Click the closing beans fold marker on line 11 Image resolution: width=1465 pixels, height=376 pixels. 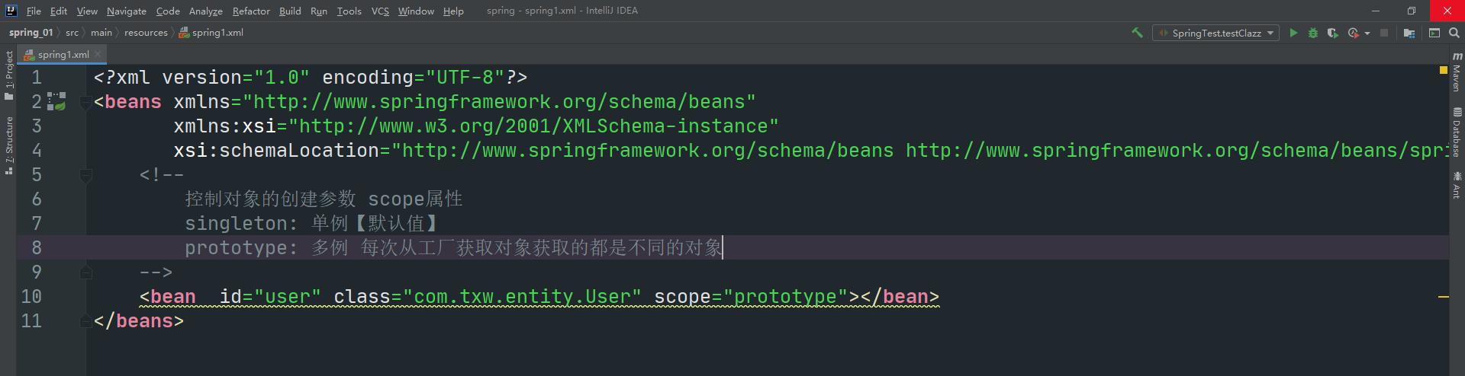86,321
